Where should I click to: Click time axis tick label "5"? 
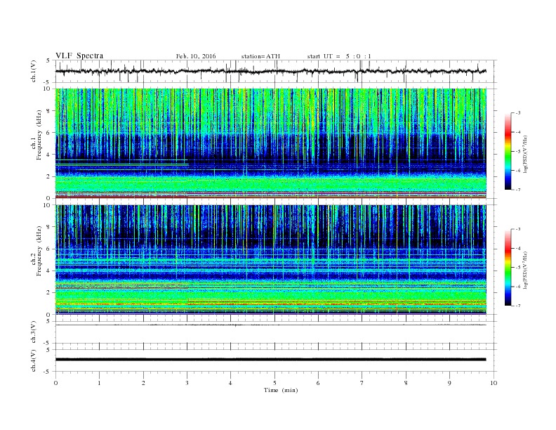[274, 383]
